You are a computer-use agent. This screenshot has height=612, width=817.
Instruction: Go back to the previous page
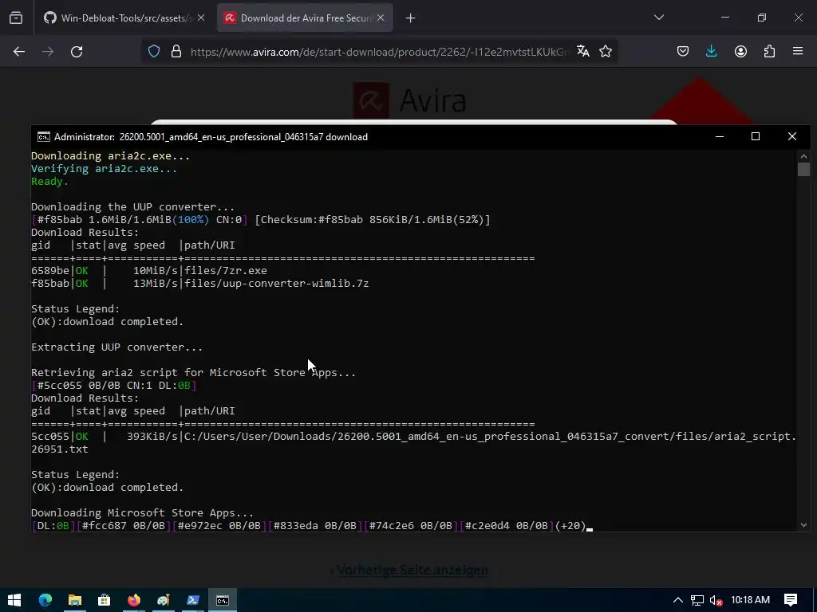click(x=19, y=52)
